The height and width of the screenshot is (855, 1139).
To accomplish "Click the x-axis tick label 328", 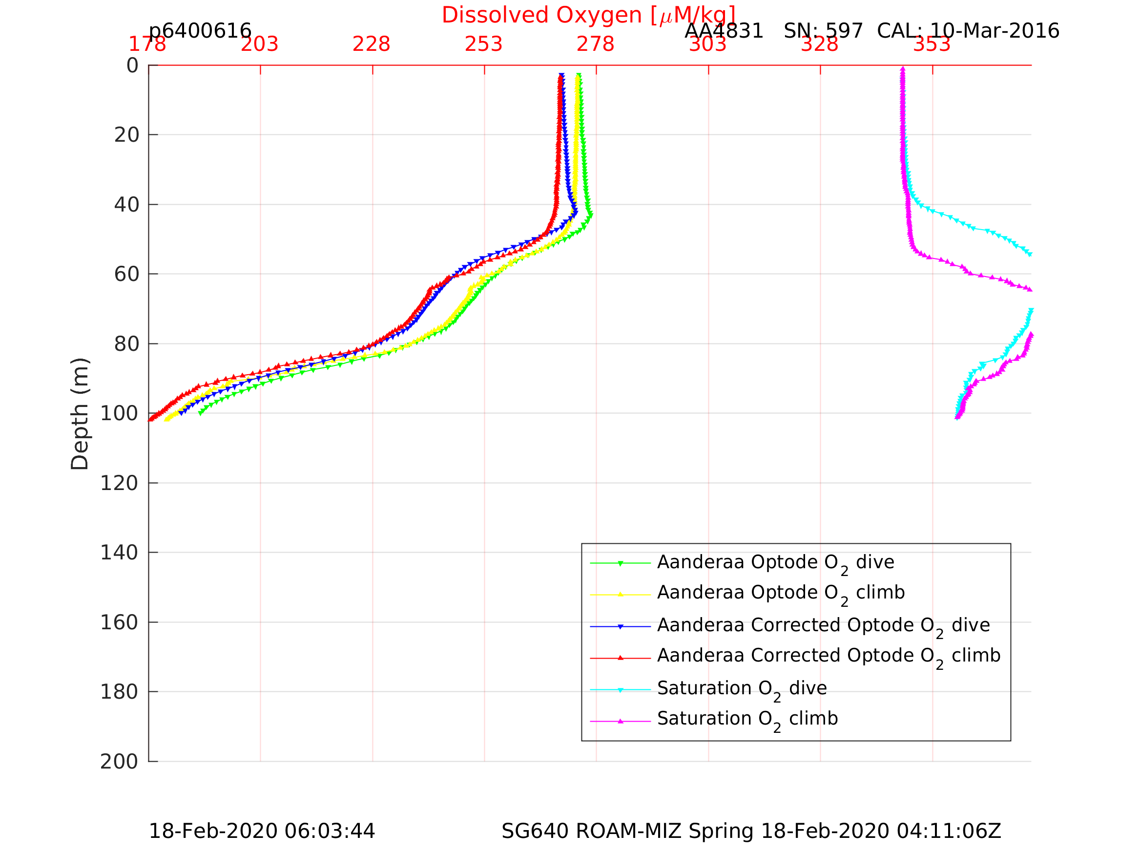I will [x=819, y=44].
